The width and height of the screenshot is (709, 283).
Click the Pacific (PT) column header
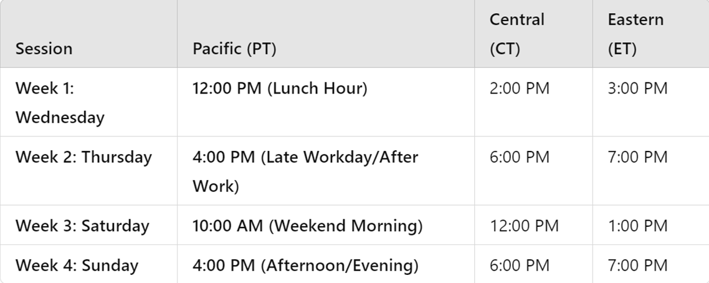(x=234, y=49)
